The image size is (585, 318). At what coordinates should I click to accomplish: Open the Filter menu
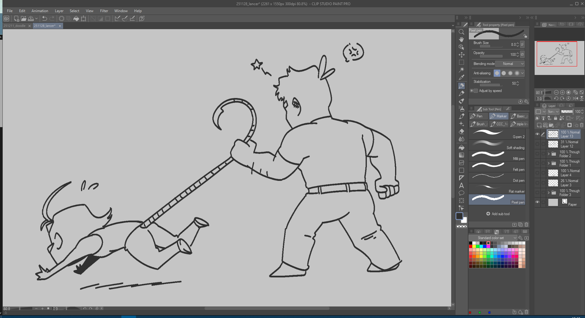pos(104,11)
